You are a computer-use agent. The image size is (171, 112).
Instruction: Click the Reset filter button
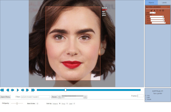[54, 97]
